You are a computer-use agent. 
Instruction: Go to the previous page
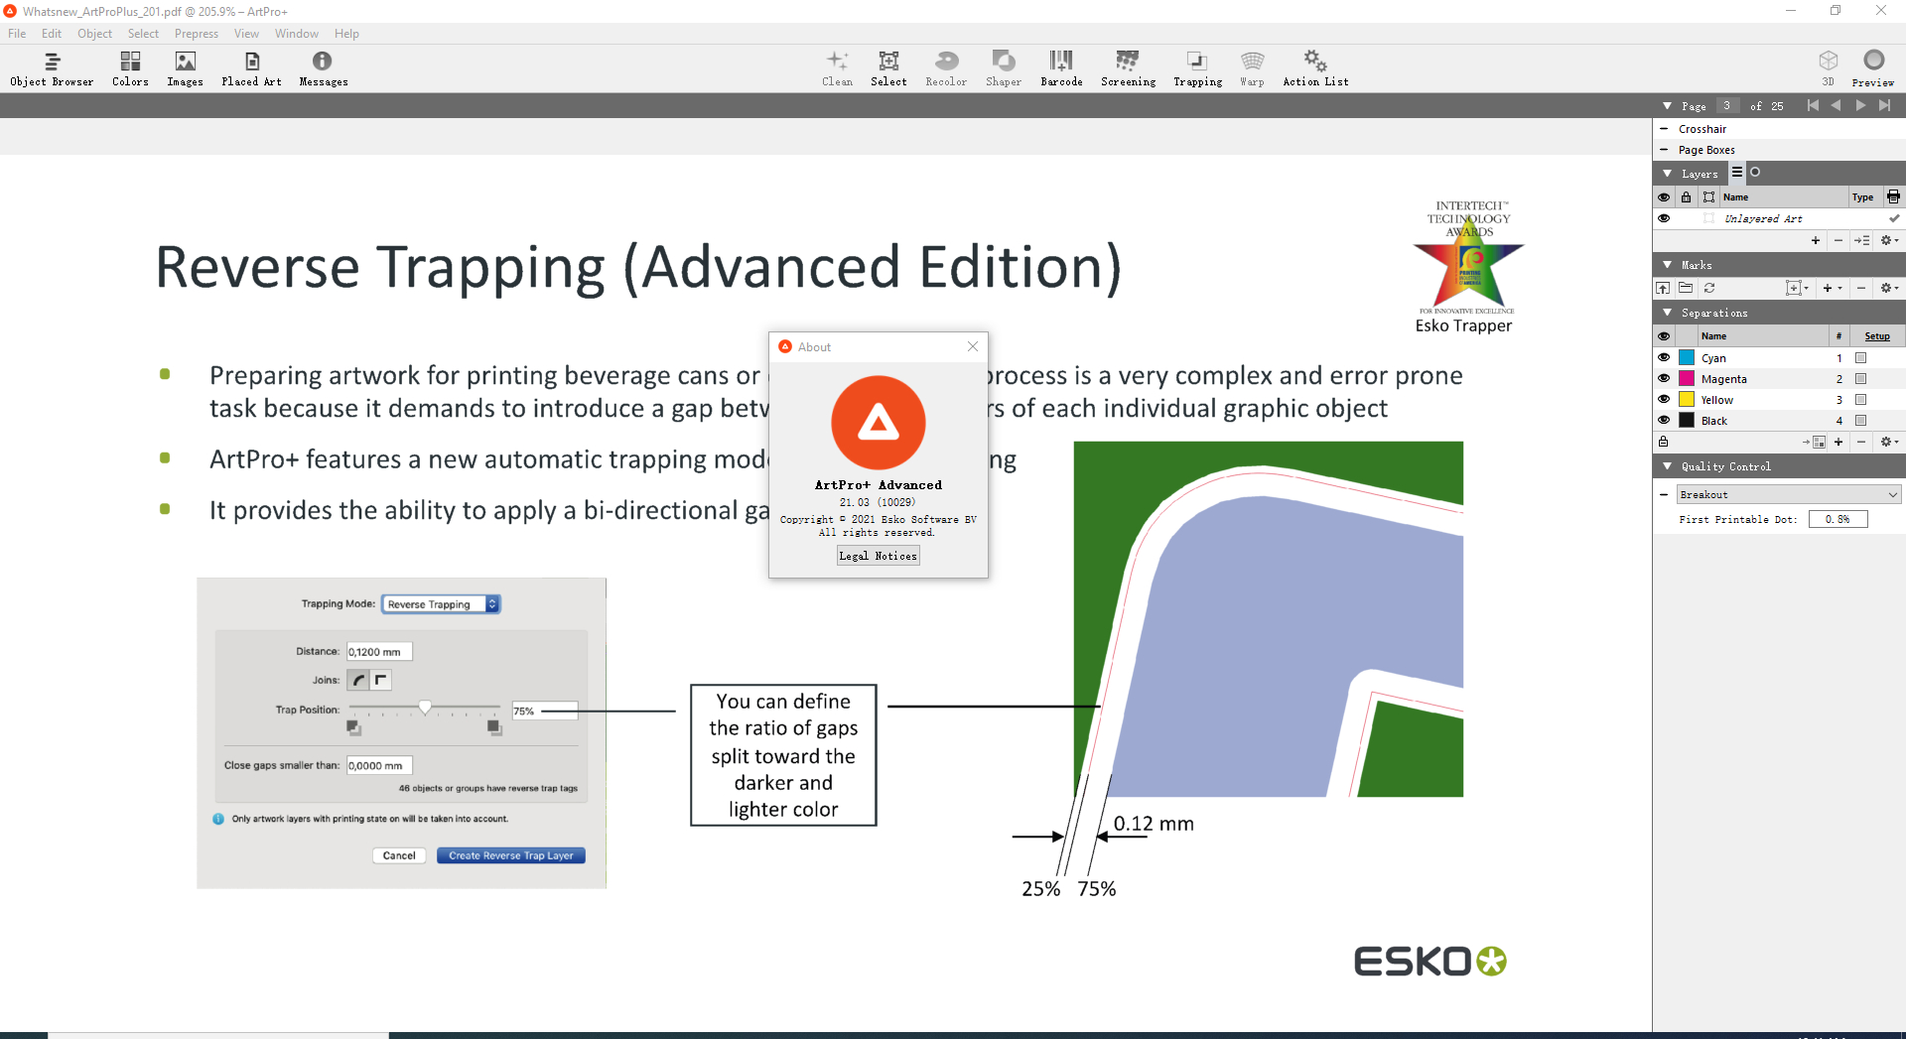click(x=1836, y=105)
